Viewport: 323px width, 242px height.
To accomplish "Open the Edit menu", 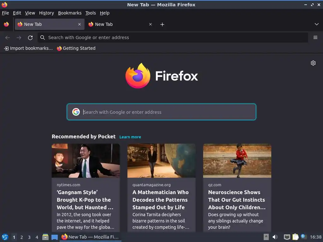I will click(17, 13).
